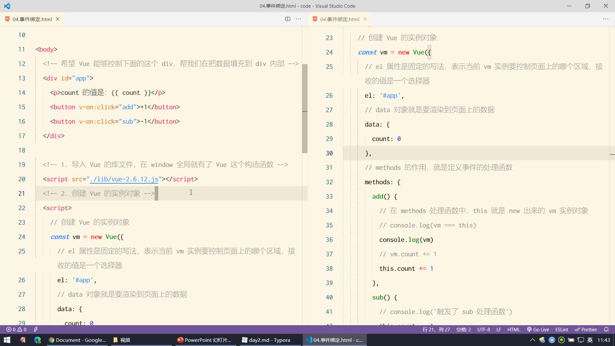Click HTML5 file icon on right tab
Image resolution: width=615 pixels, height=346 pixels.
pos(315,19)
